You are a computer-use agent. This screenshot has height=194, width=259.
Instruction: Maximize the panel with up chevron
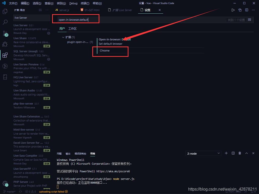click(x=246, y=153)
